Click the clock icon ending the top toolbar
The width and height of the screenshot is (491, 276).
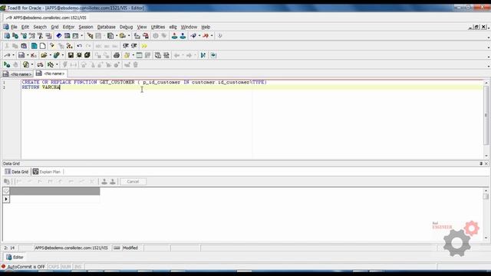point(220,36)
